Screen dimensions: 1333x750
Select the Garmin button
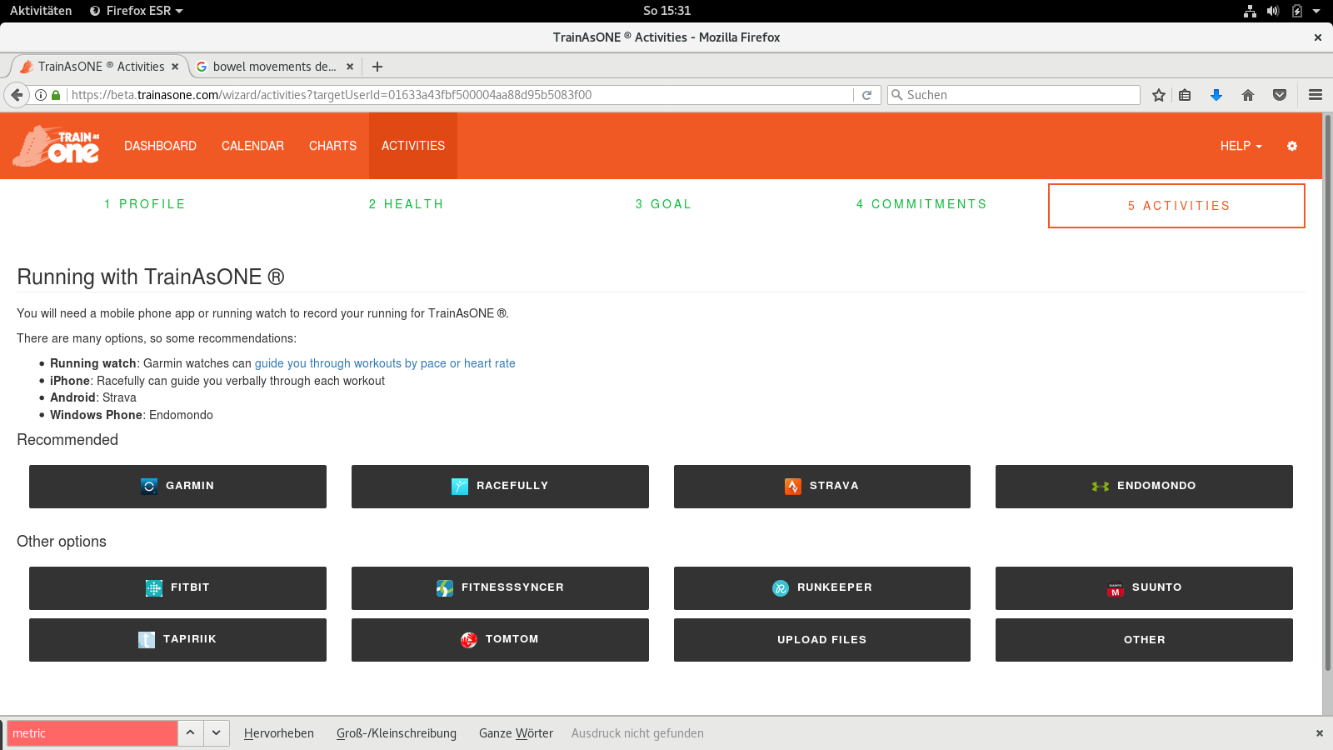coord(177,487)
